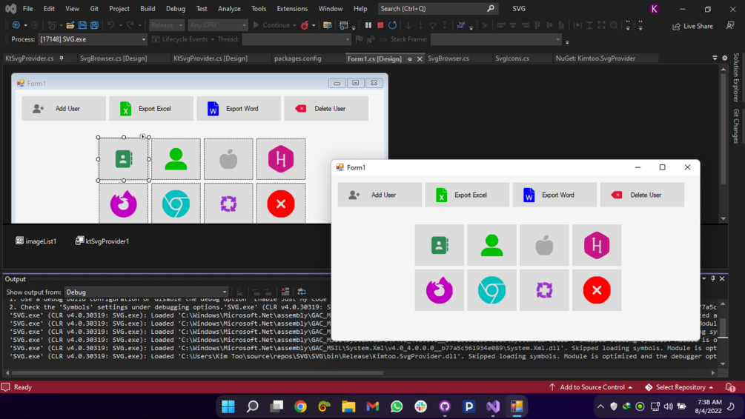
Task: Select Delete User button in designer form
Action: [x=326, y=109]
